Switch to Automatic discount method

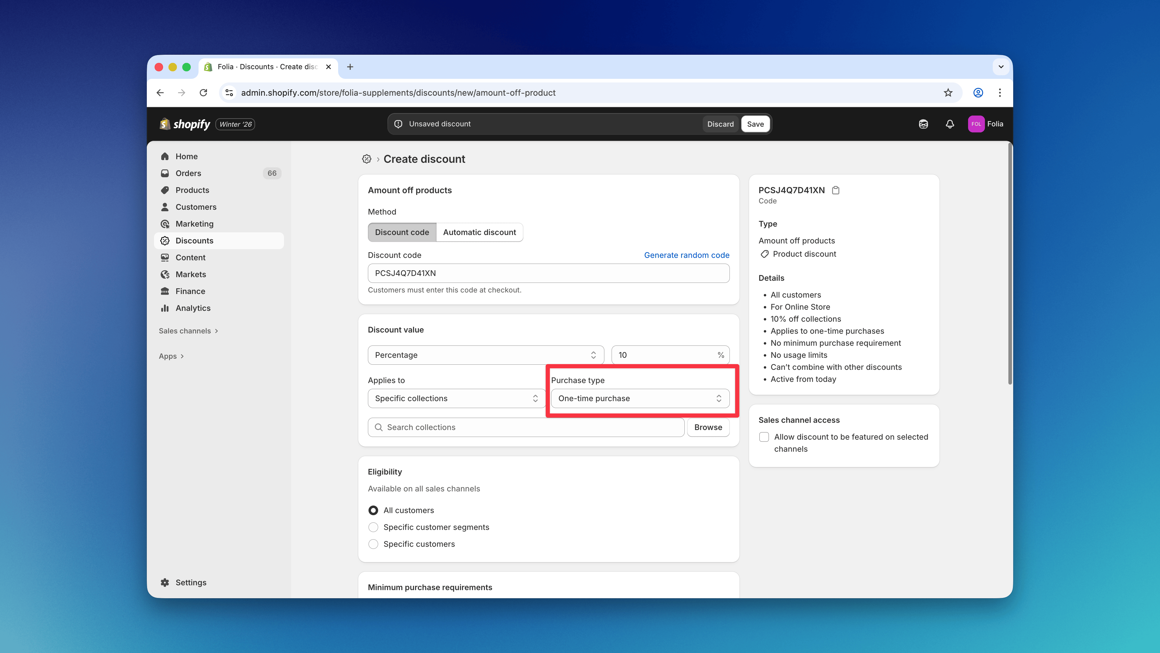[x=480, y=232]
